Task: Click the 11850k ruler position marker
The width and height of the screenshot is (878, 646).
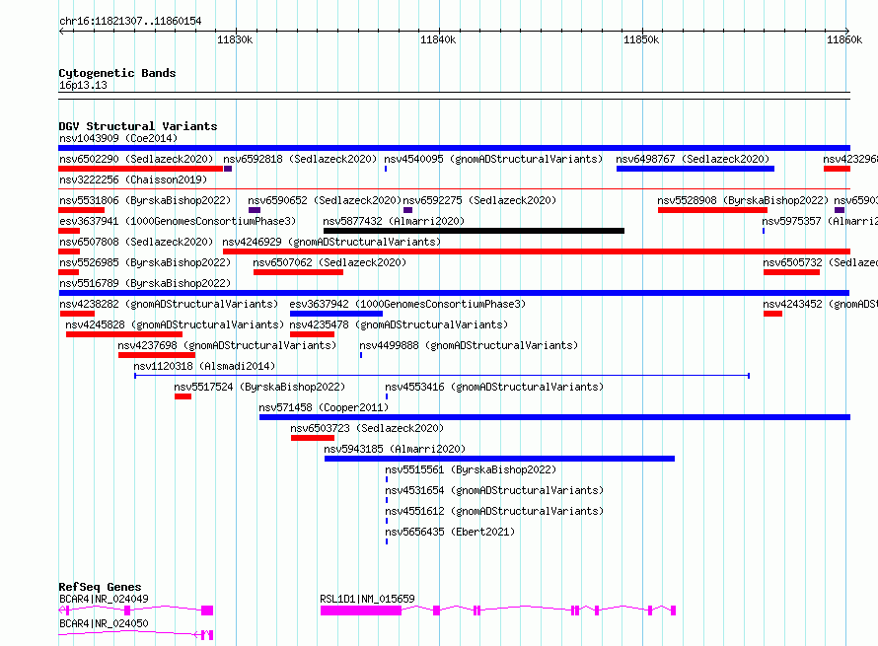Action: pos(641,39)
